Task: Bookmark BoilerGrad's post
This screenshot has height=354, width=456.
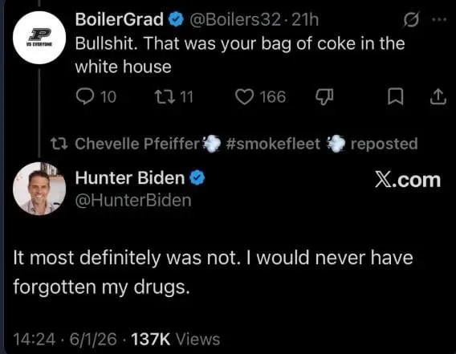Action: 396,97
